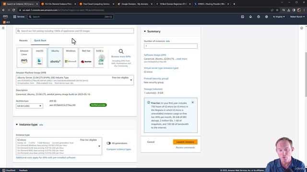Screen dimensions: 307x172
Task: Collapse the Summary panel
Action: [x=145, y=31]
